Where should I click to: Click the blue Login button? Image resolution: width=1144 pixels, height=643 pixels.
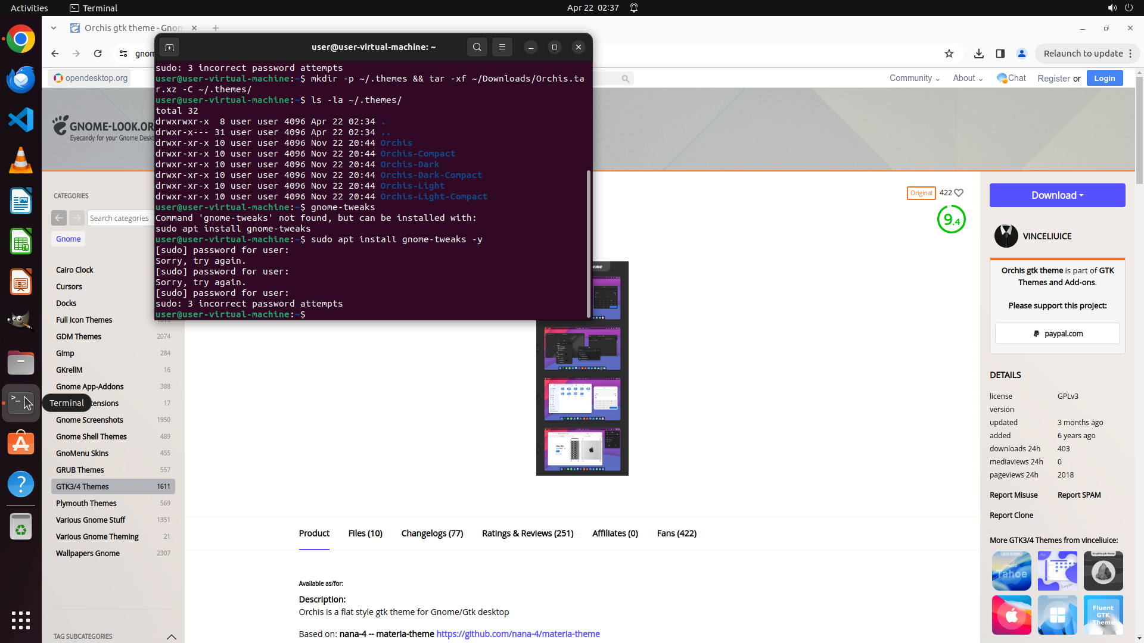(x=1104, y=78)
